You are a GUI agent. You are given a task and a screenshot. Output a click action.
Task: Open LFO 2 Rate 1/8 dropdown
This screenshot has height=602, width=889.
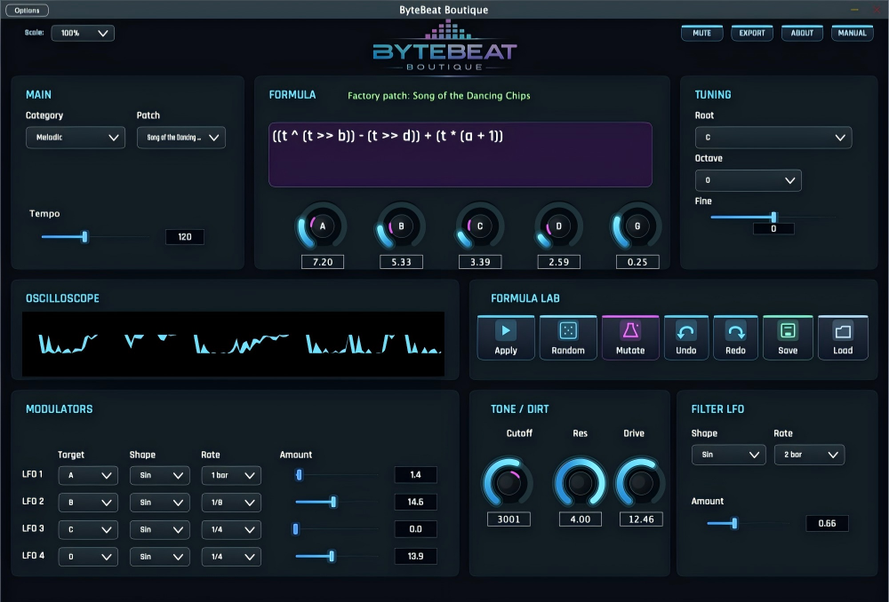click(x=231, y=503)
